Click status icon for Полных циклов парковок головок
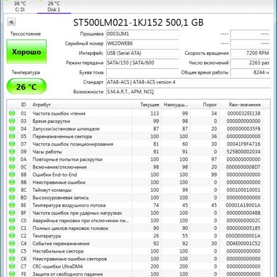Viewport: 277px width, 277px height. [12, 228]
